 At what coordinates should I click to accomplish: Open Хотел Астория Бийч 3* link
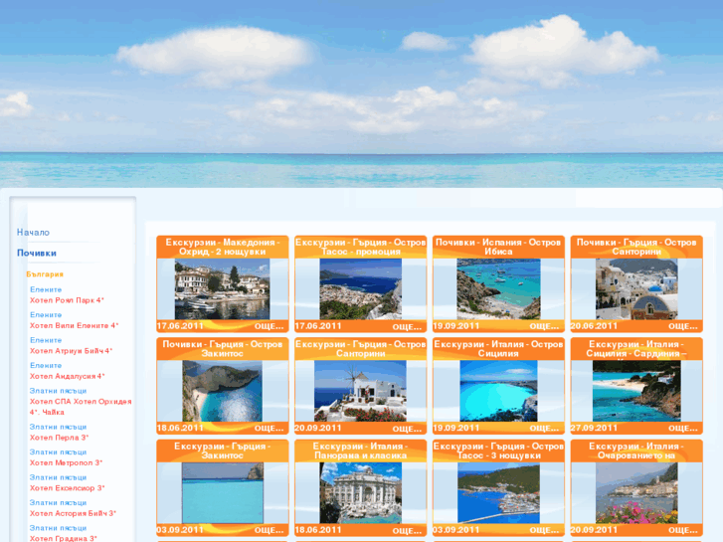click(x=73, y=513)
